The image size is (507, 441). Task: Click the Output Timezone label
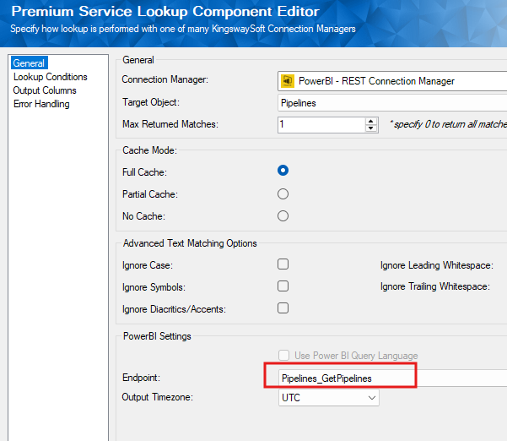click(x=158, y=397)
